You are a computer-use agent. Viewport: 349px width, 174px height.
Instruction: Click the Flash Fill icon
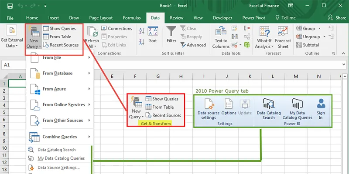pyautogui.click(x=234, y=28)
